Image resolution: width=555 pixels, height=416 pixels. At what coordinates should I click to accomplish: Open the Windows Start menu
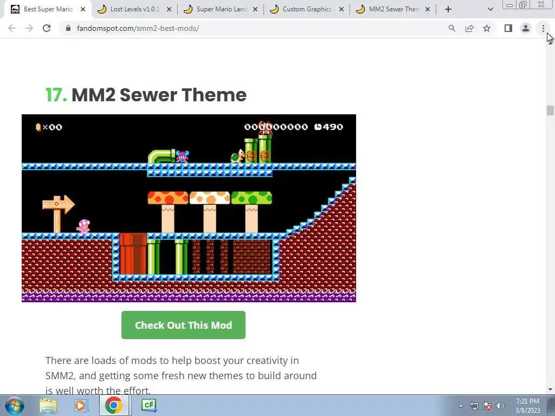pos(15,405)
